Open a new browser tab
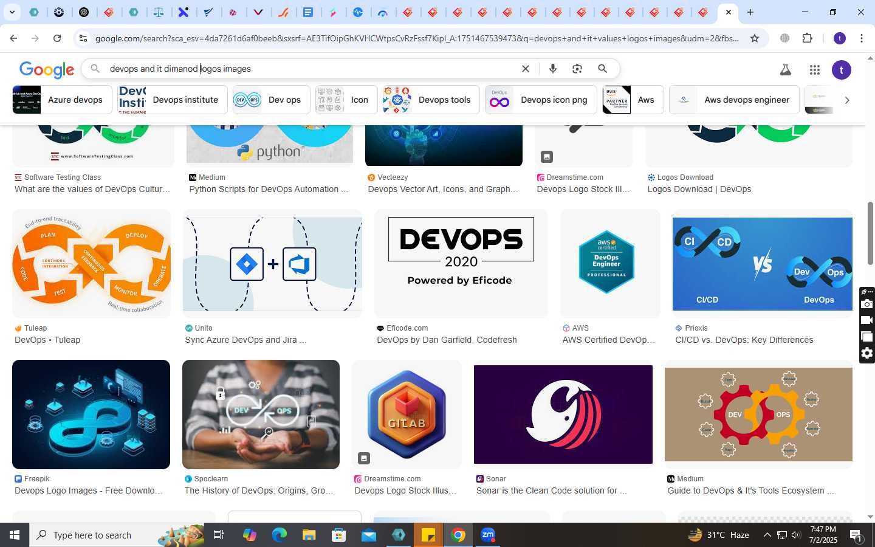This screenshot has width=875, height=547. tap(750, 12)
